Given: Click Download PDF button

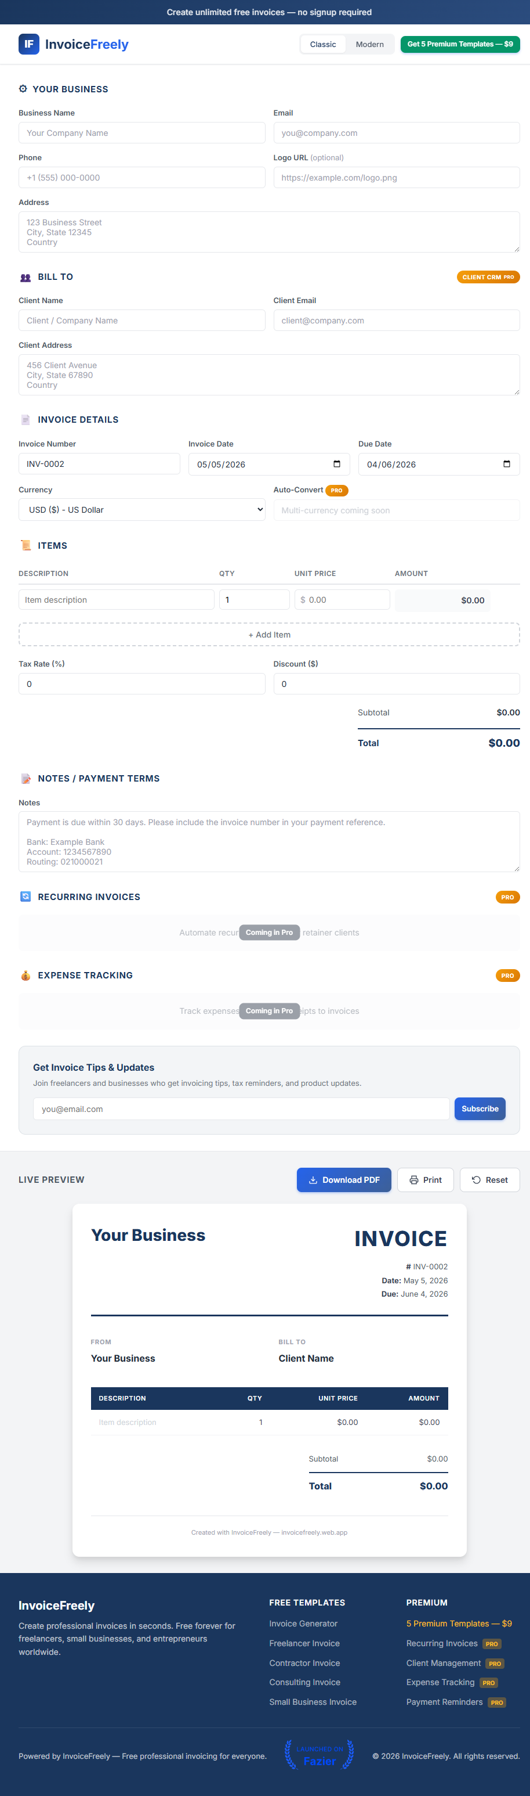Looking at the screenshot, I should click(x=344, y=1180).
